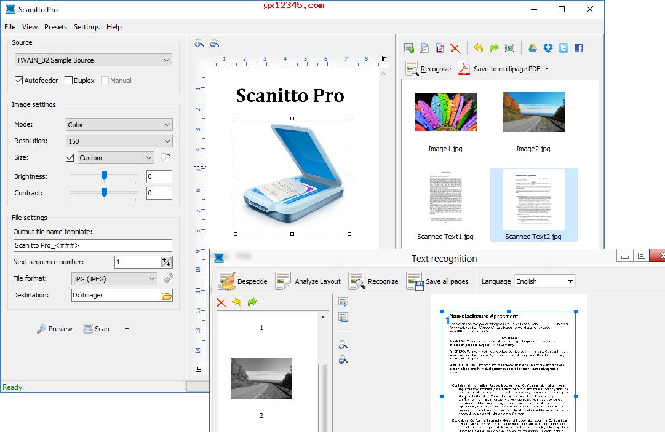Screen dimensions: 665x432
Task: Open the Presets menu
Action: point(55,26)
